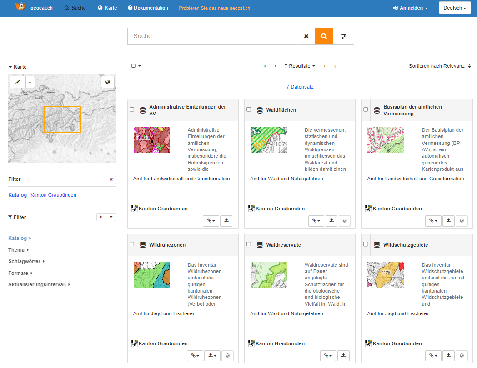Click the Basisplan dataset thumbnail

[x=385, y=140]
